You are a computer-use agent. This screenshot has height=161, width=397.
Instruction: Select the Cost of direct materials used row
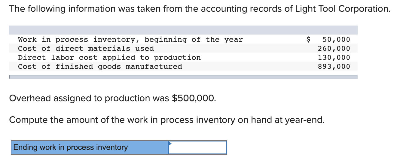click(183, 48)
